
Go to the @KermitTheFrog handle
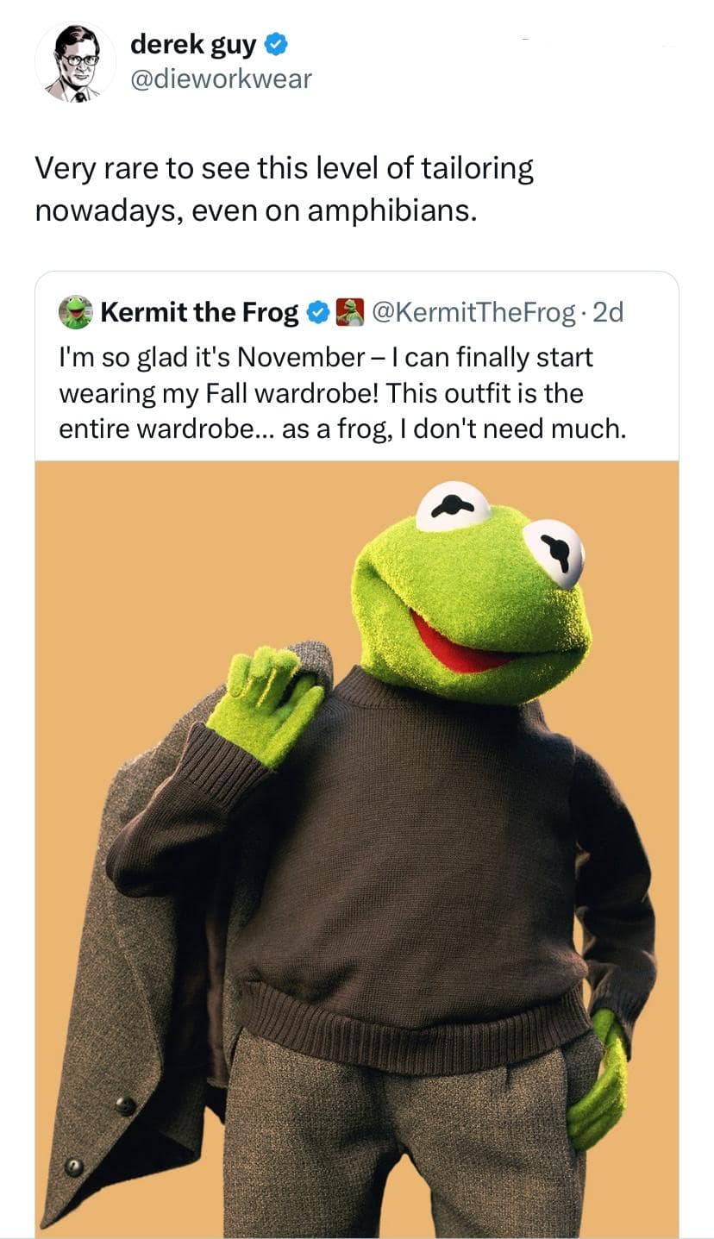tap(474, 312)
